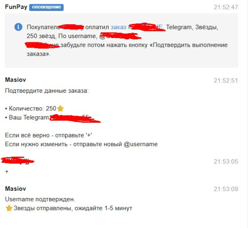Viewport: 250px width, 228px height.
Task: Click the 21:52:51 timestamp
Action: [226, 80]
